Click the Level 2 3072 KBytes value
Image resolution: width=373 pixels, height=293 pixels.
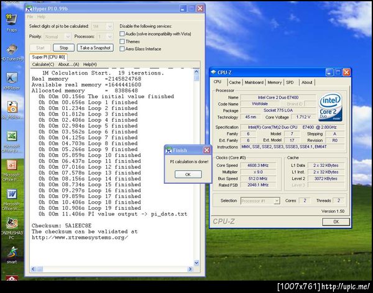326,178
